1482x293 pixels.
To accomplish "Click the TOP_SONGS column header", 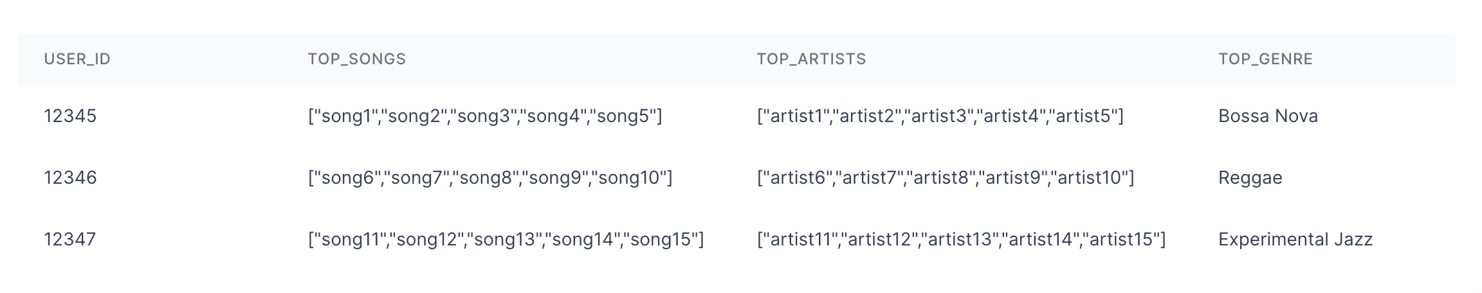I will (356, 59).
